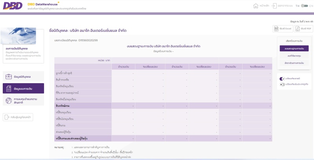Click globe icon for การลงทุนจำแนกตามสัญชาติ
This screenshot has height=160, width=314.
pyautogui.click(x=9, y=101)
